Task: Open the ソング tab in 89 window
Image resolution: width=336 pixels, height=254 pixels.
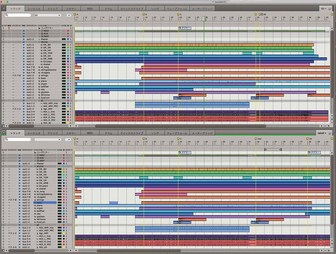Action: 155,9
